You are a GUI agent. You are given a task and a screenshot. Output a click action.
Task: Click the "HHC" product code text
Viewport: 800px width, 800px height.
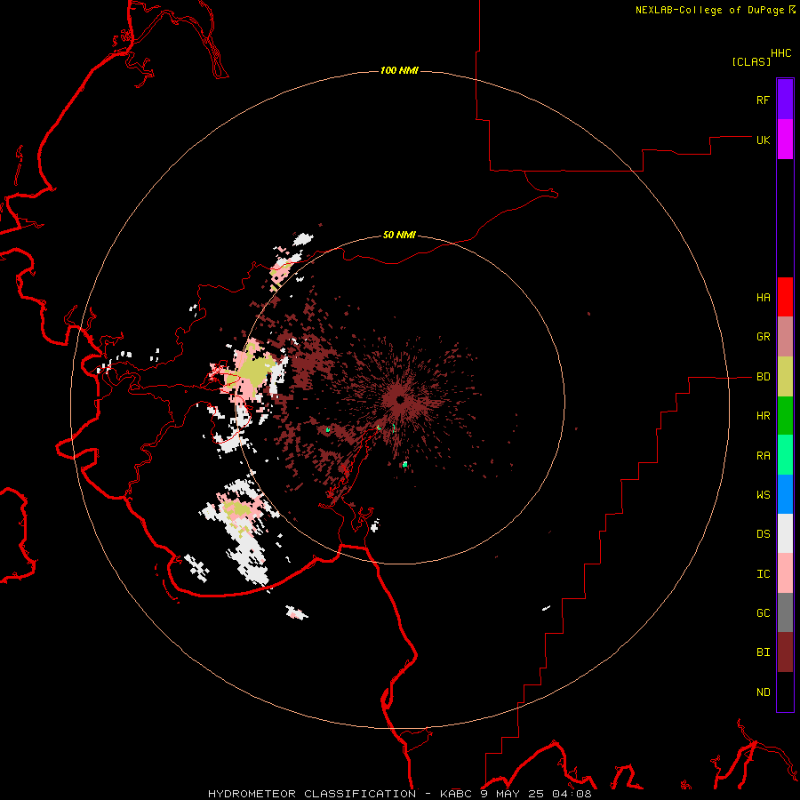780,53
